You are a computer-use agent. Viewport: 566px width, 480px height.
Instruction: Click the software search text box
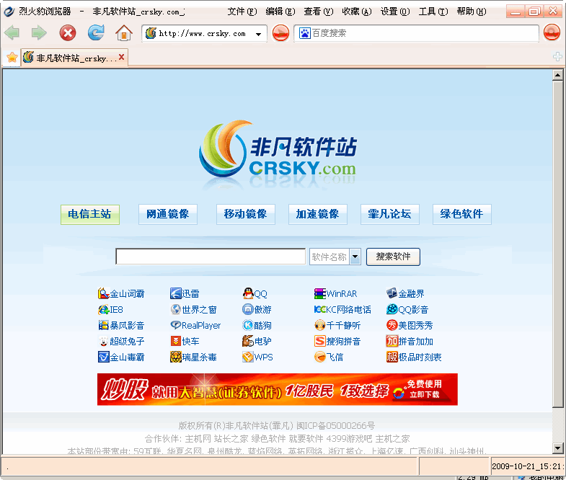211,257
